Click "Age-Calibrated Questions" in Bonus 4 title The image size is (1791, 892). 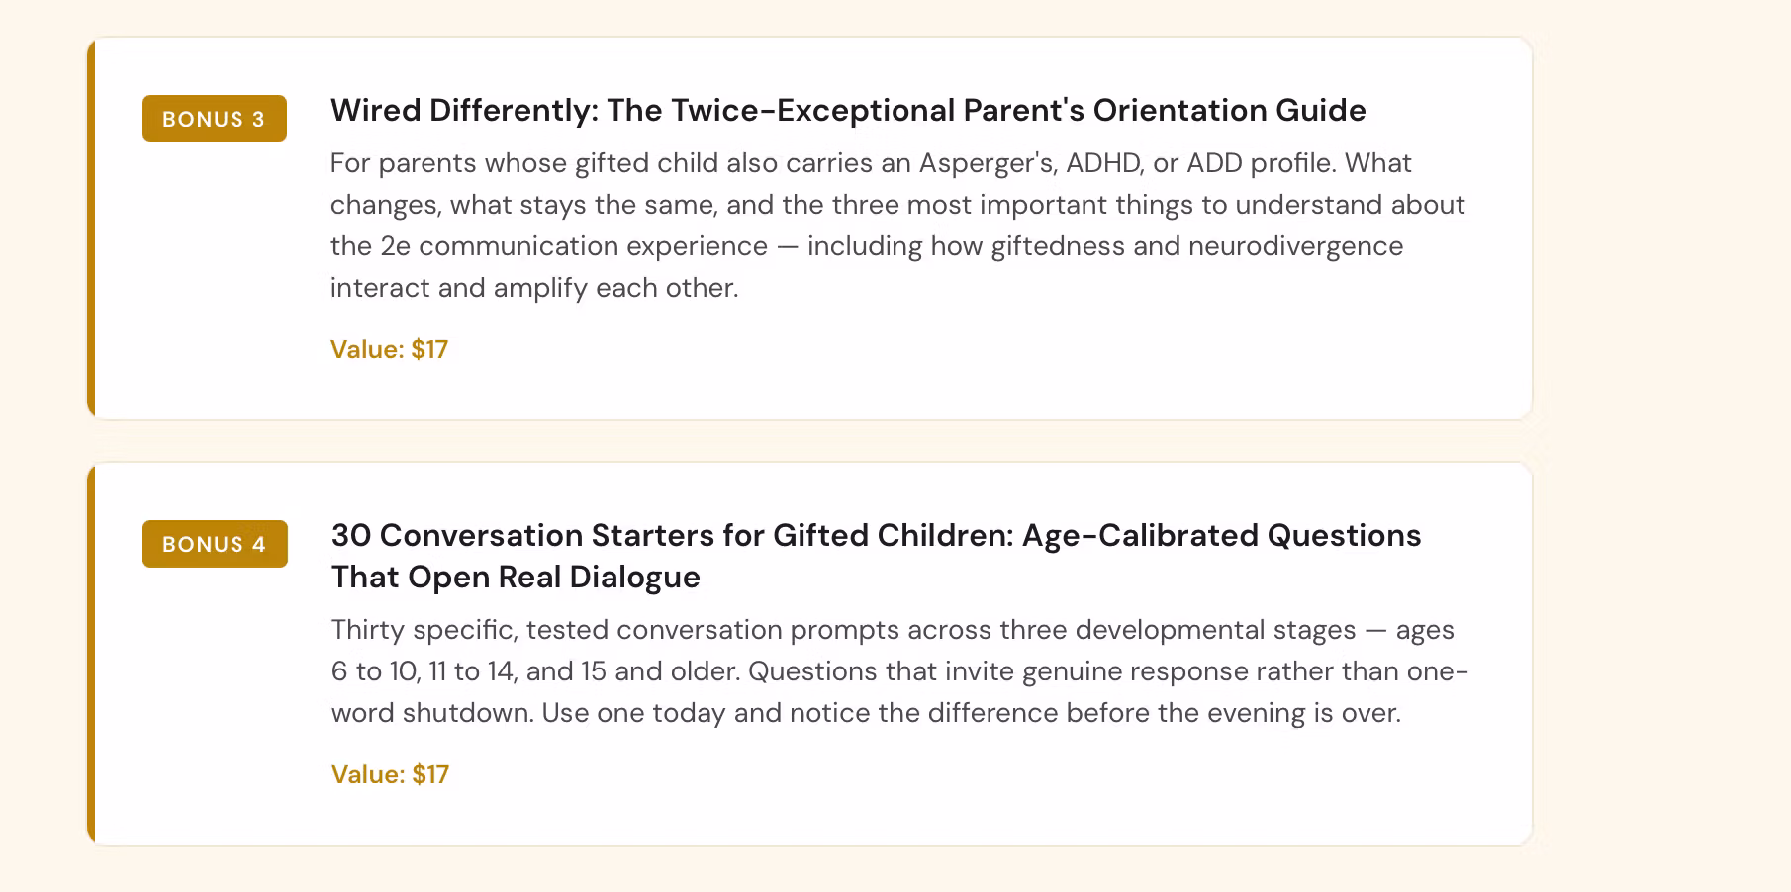[1221, 535]
